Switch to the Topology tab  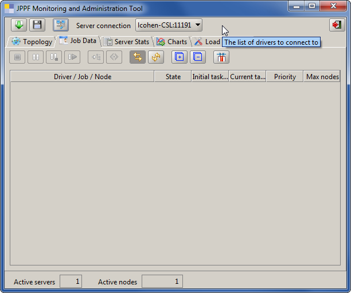click(32, 42)
